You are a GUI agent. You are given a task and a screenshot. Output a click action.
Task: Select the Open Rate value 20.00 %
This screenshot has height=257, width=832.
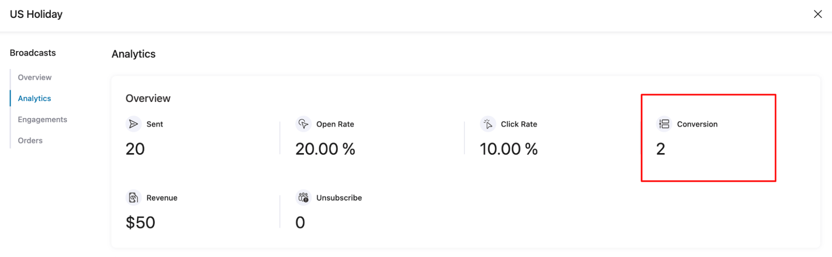click(325, 148)
